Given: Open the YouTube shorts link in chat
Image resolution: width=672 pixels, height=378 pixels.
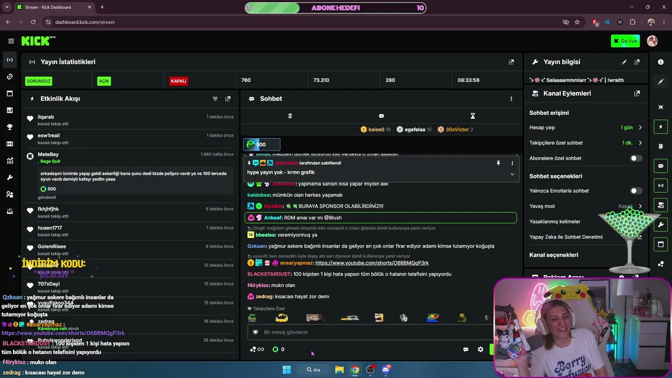Looking at the screenshot, I should click(372, 263).
